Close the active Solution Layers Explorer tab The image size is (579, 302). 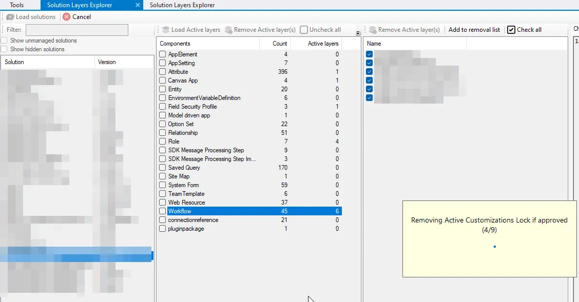pyautogui.click(x=138, y=5)
